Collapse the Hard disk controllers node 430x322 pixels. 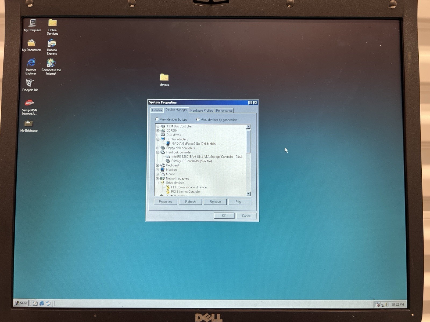[158, 152]
